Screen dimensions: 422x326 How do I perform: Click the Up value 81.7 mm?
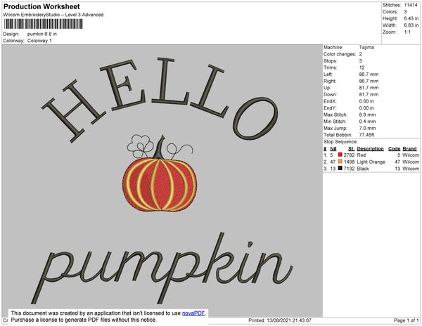pos(369,88)
